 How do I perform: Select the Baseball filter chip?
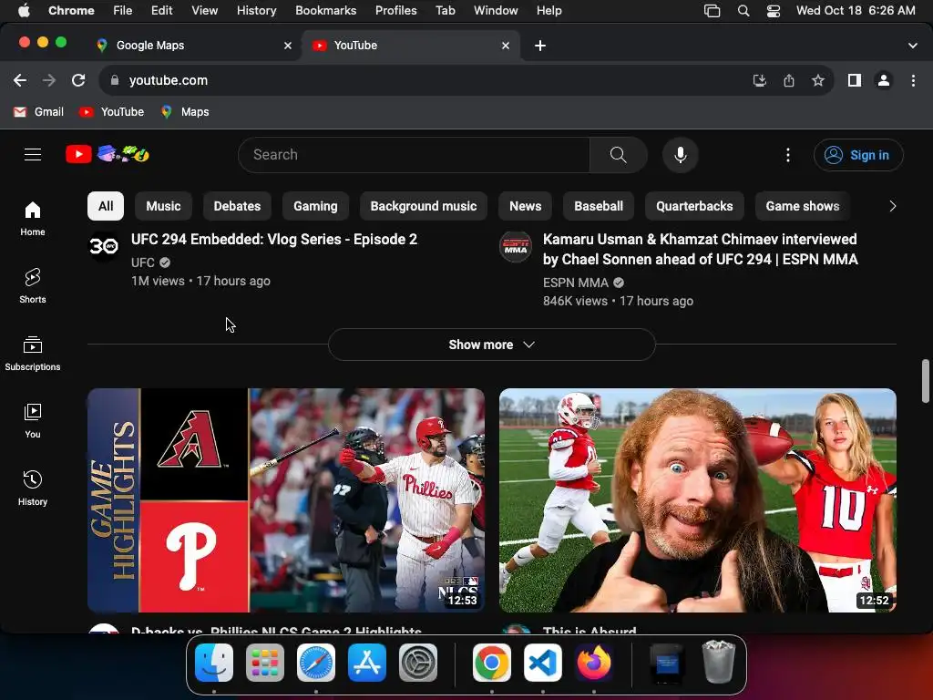599,206
